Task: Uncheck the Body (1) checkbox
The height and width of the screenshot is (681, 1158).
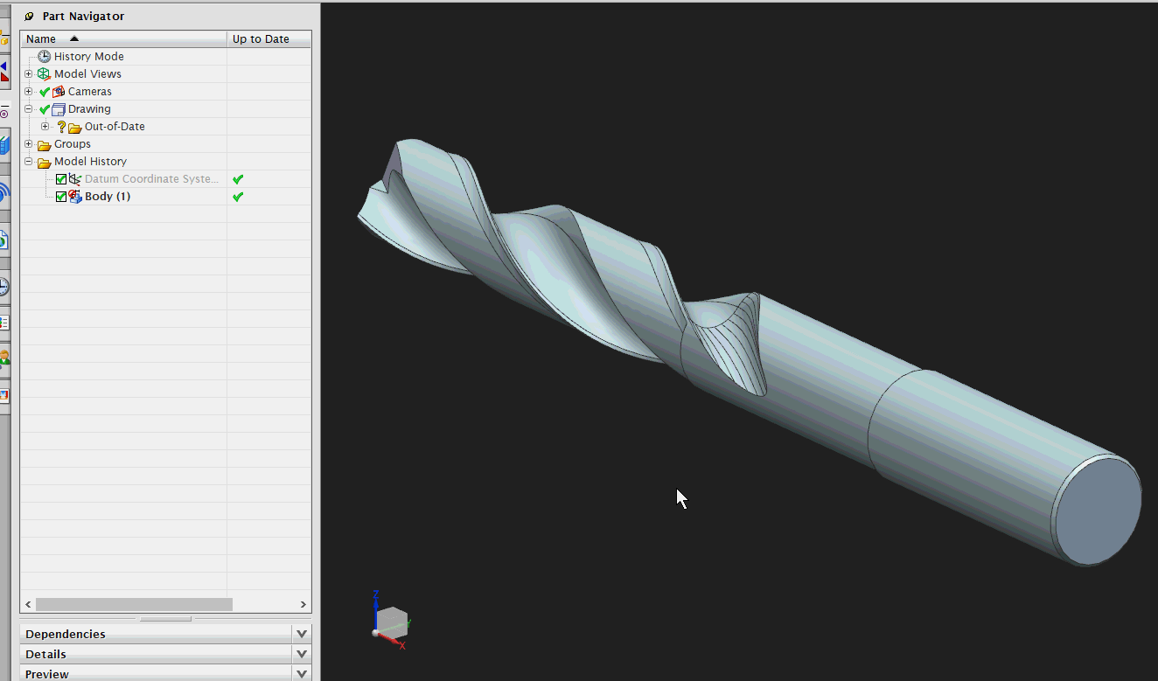Action: pyautogui.click(x=61, y=197)
